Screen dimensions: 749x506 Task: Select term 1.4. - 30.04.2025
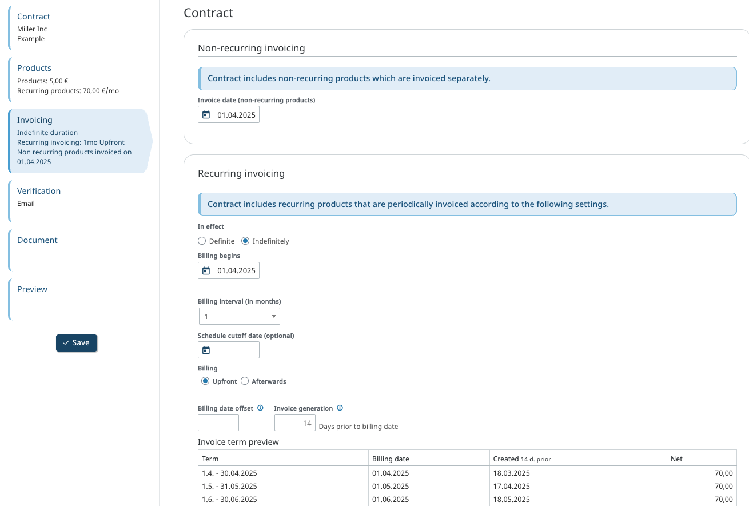(229, 473)
